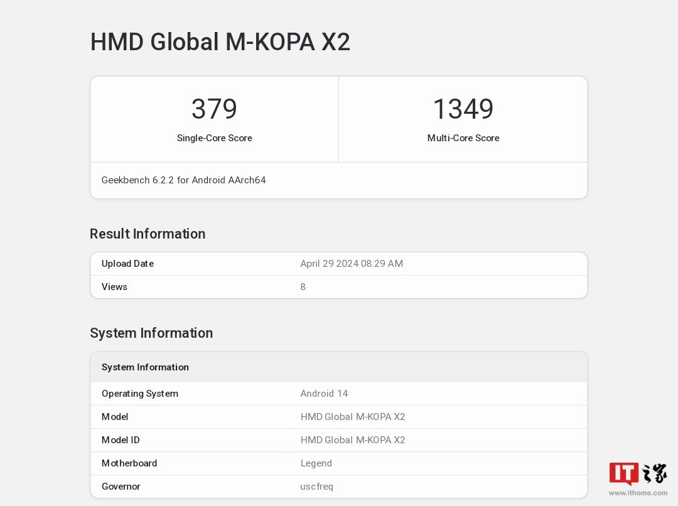Screen dimensions: 678x506
Task: Select the Single-Core Score panel
Action: click(215, 119)
